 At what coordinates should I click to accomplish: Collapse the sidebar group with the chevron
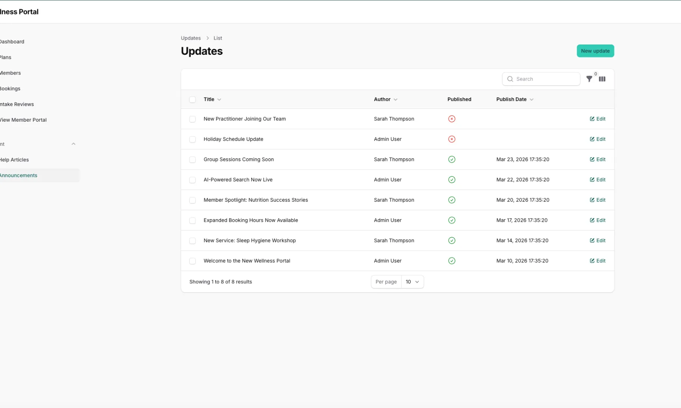[x=73, y=144]
